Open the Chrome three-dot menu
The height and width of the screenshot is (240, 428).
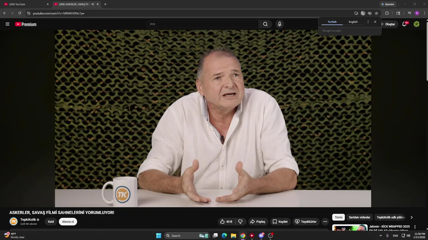pos(424,13)
